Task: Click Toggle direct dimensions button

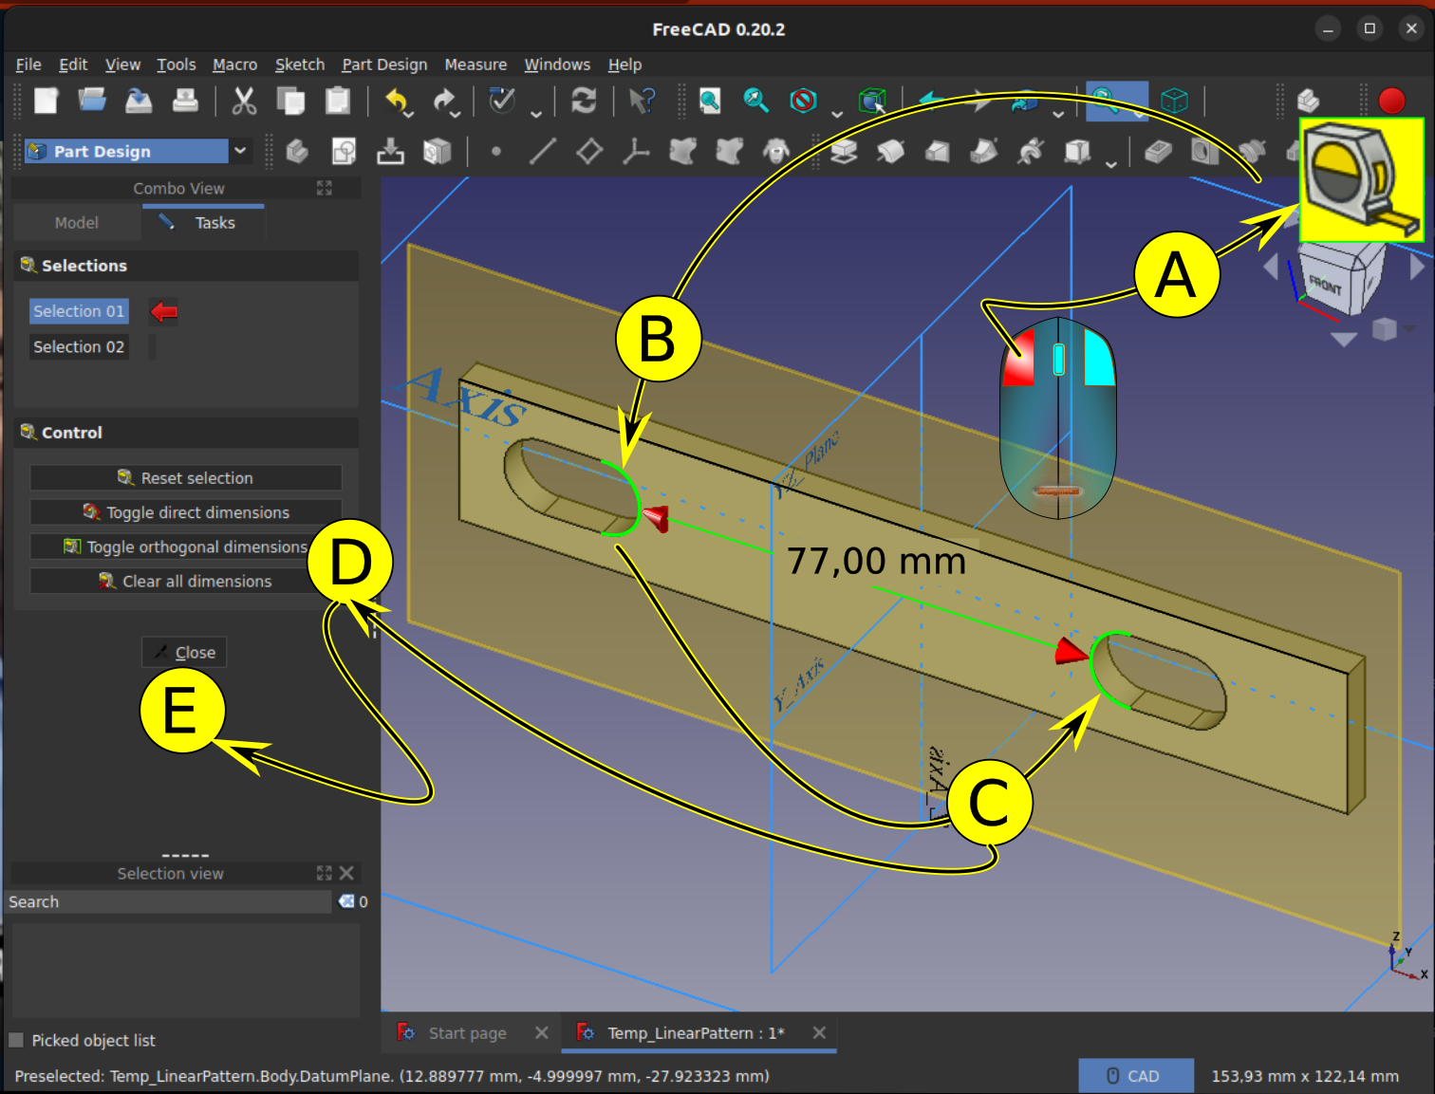Action: [x=186, y=512]
